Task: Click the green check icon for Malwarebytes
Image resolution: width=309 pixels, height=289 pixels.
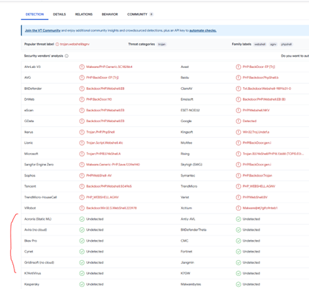Action: (238, 284)
